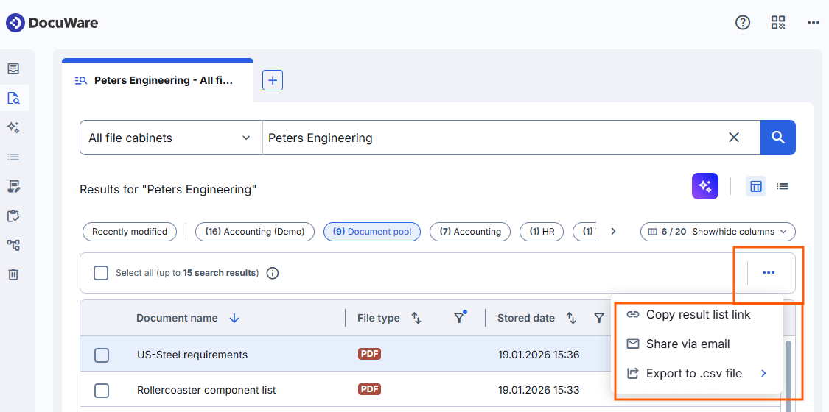
Task: Open the tasks clipboard icon in sidebar
Action: pyautogui.click(x=14, y=216)
